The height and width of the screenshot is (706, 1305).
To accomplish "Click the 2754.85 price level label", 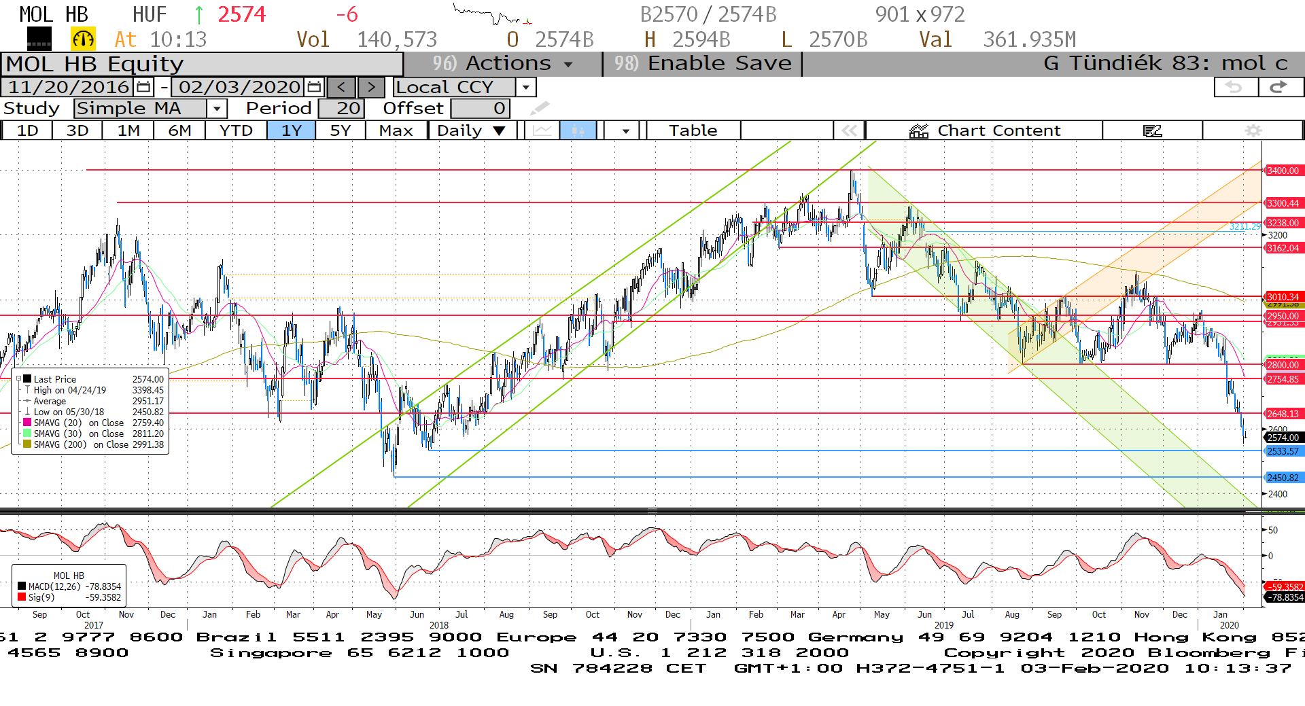I will pyautogui.click(x=1283, y=379).
